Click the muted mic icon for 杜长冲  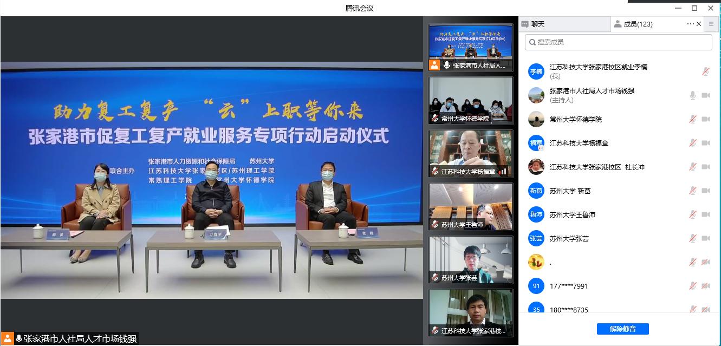[x=692, y=167]
